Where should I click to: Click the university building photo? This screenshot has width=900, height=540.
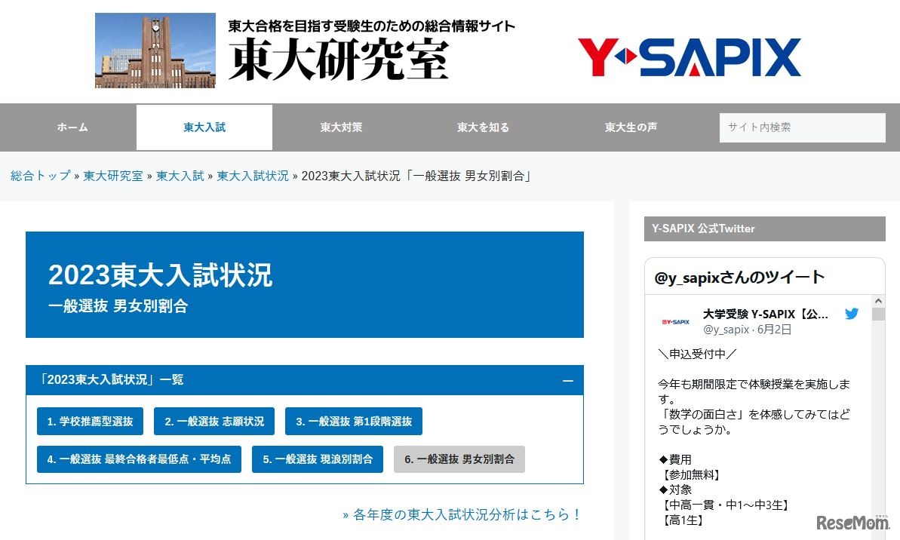click(x=155, y=49)
